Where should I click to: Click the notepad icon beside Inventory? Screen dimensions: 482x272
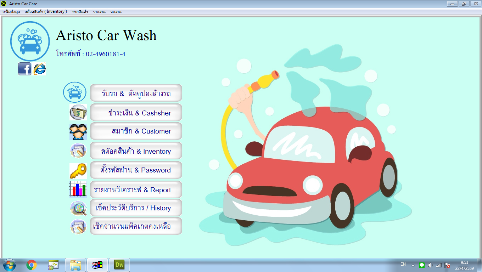tap(78, 151)
